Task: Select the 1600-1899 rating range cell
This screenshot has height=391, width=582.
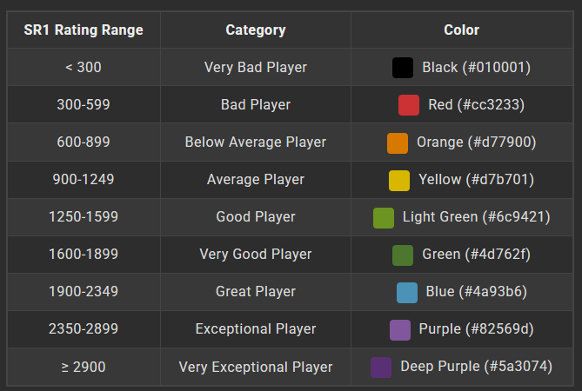Action: (x=84, y=255)
